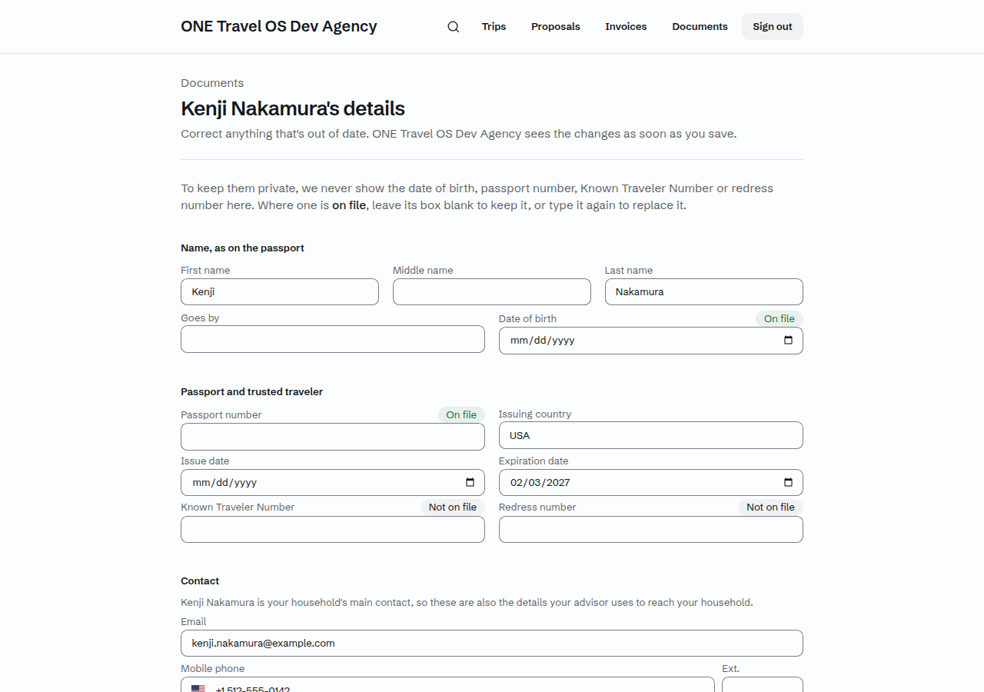Go to Proposals in navigation
This screenshot has height=692, width=984.
pyautogui.click(x=556, y=27)
